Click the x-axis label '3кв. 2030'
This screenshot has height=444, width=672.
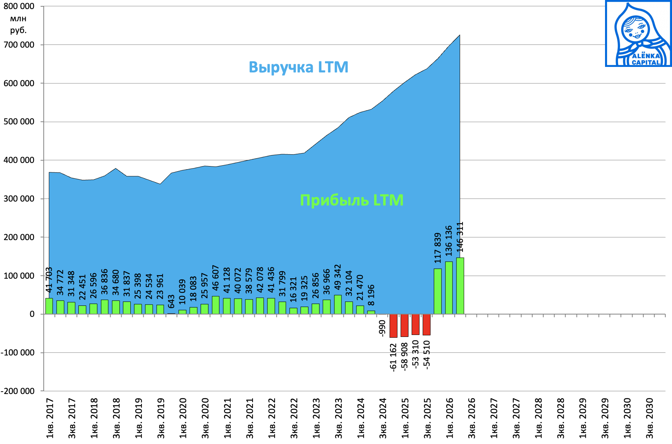click(650, 418)
